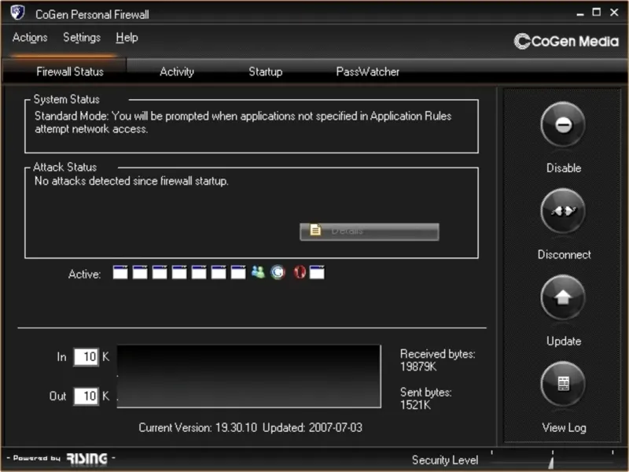Click the Disable firewall round button
The image size is (629, 472).
(563, 124)
